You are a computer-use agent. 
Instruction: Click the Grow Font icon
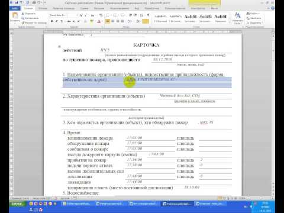click(81, 15)
